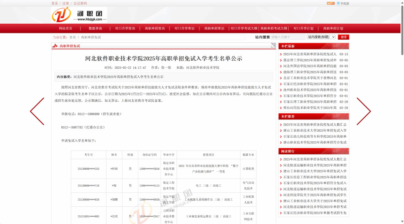Screen dimensions: 404x224
Task: Open 高职单招常识 menu item
Action: (x=214, y=28)
